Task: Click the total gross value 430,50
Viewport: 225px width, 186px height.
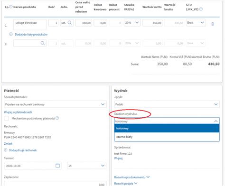Action: click(214, 64)
